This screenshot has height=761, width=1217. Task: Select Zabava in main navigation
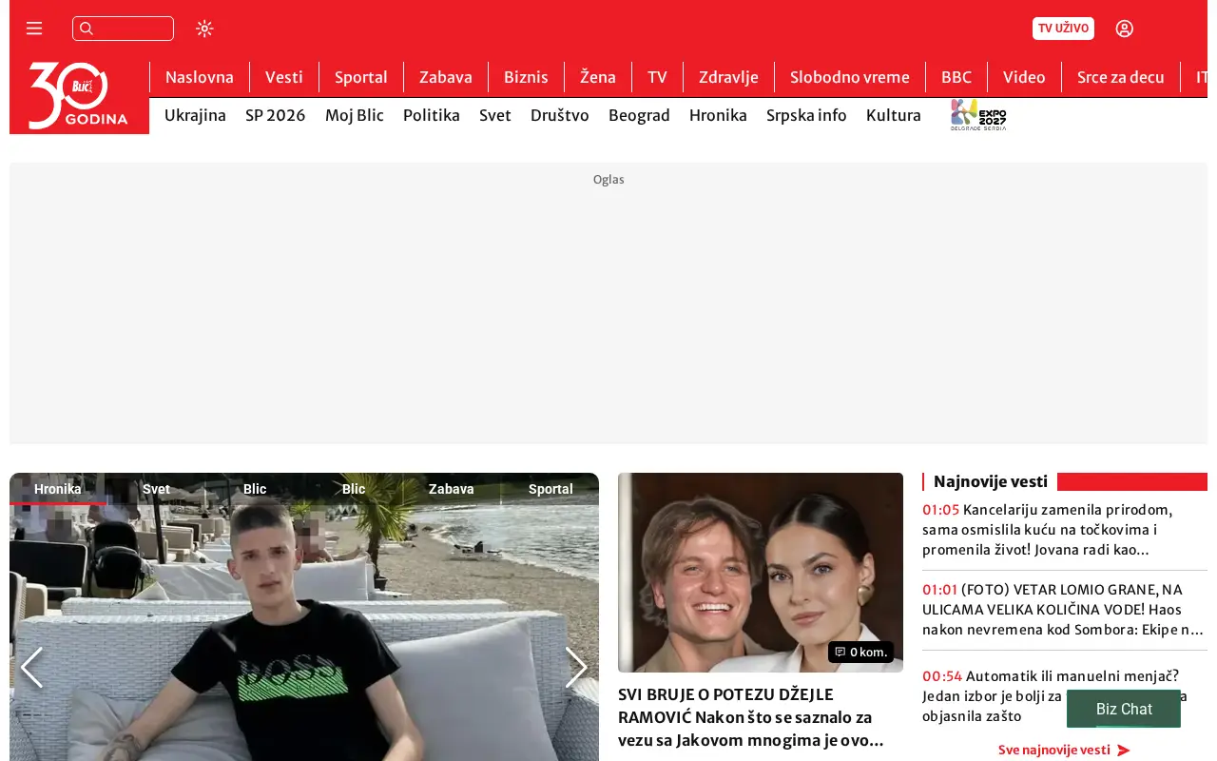point(446,77)
